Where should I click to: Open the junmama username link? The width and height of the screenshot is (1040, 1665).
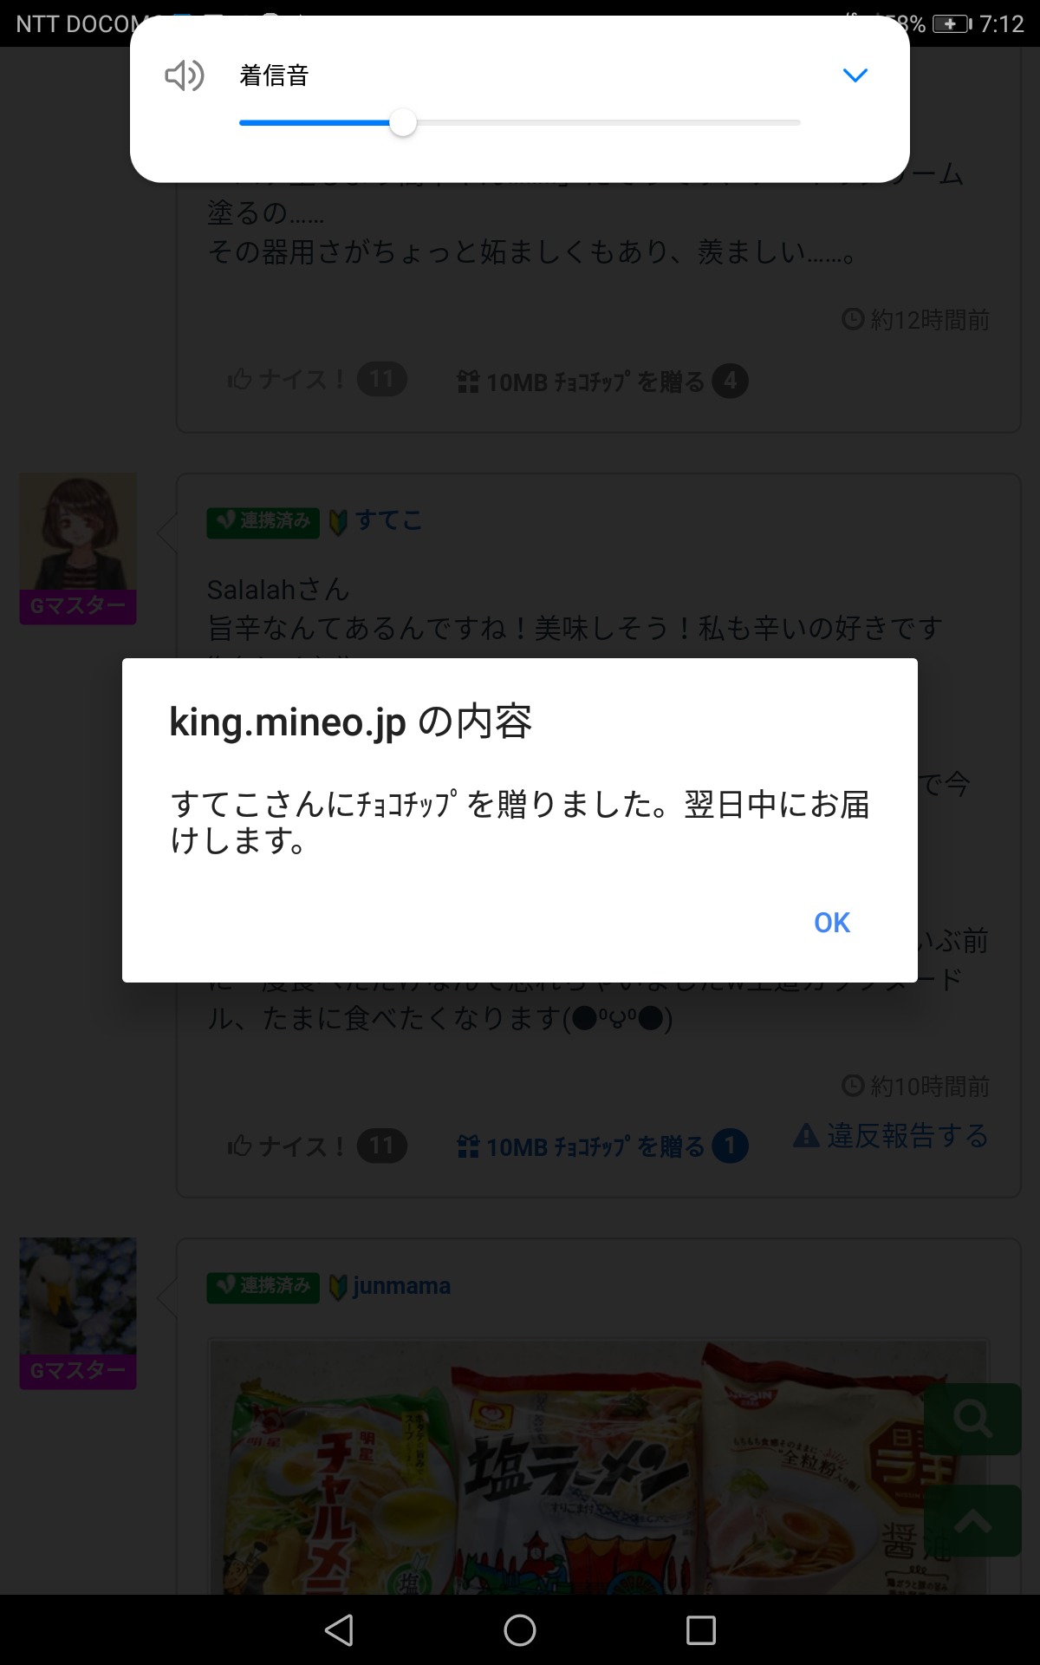click(x=401, y=1285)
